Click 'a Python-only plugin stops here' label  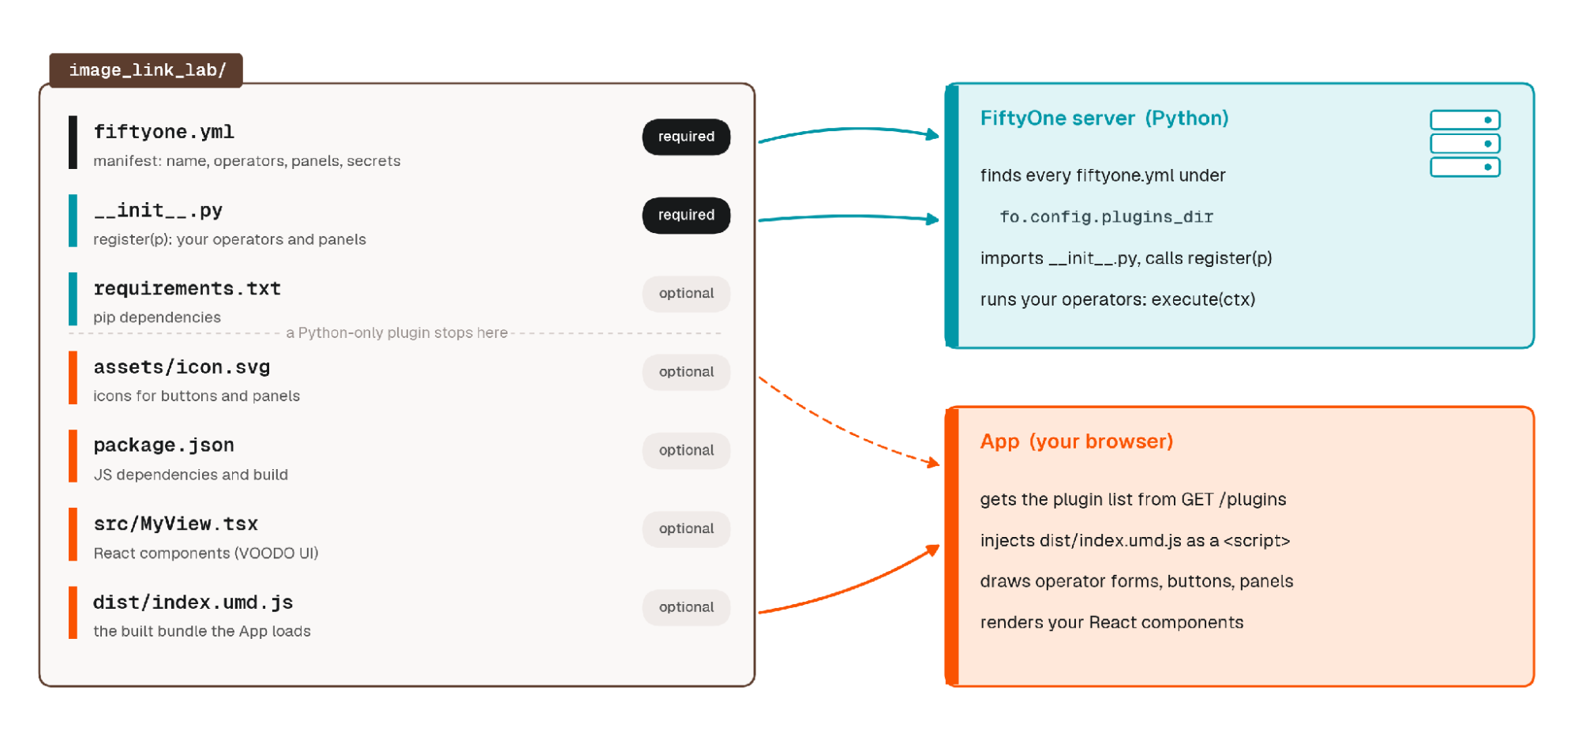[396, 332]
